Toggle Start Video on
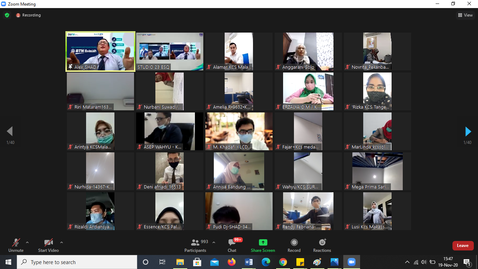The image size is (478, 269). 48,245
